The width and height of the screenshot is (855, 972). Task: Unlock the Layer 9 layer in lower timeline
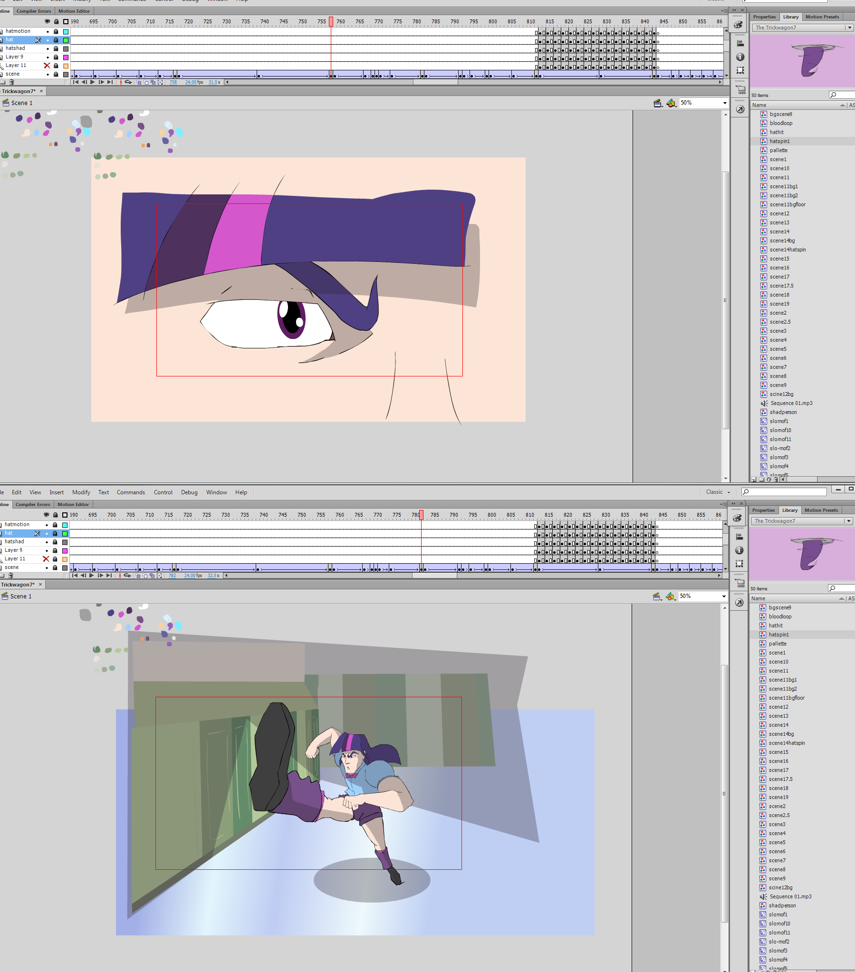(x=55, y=551)
